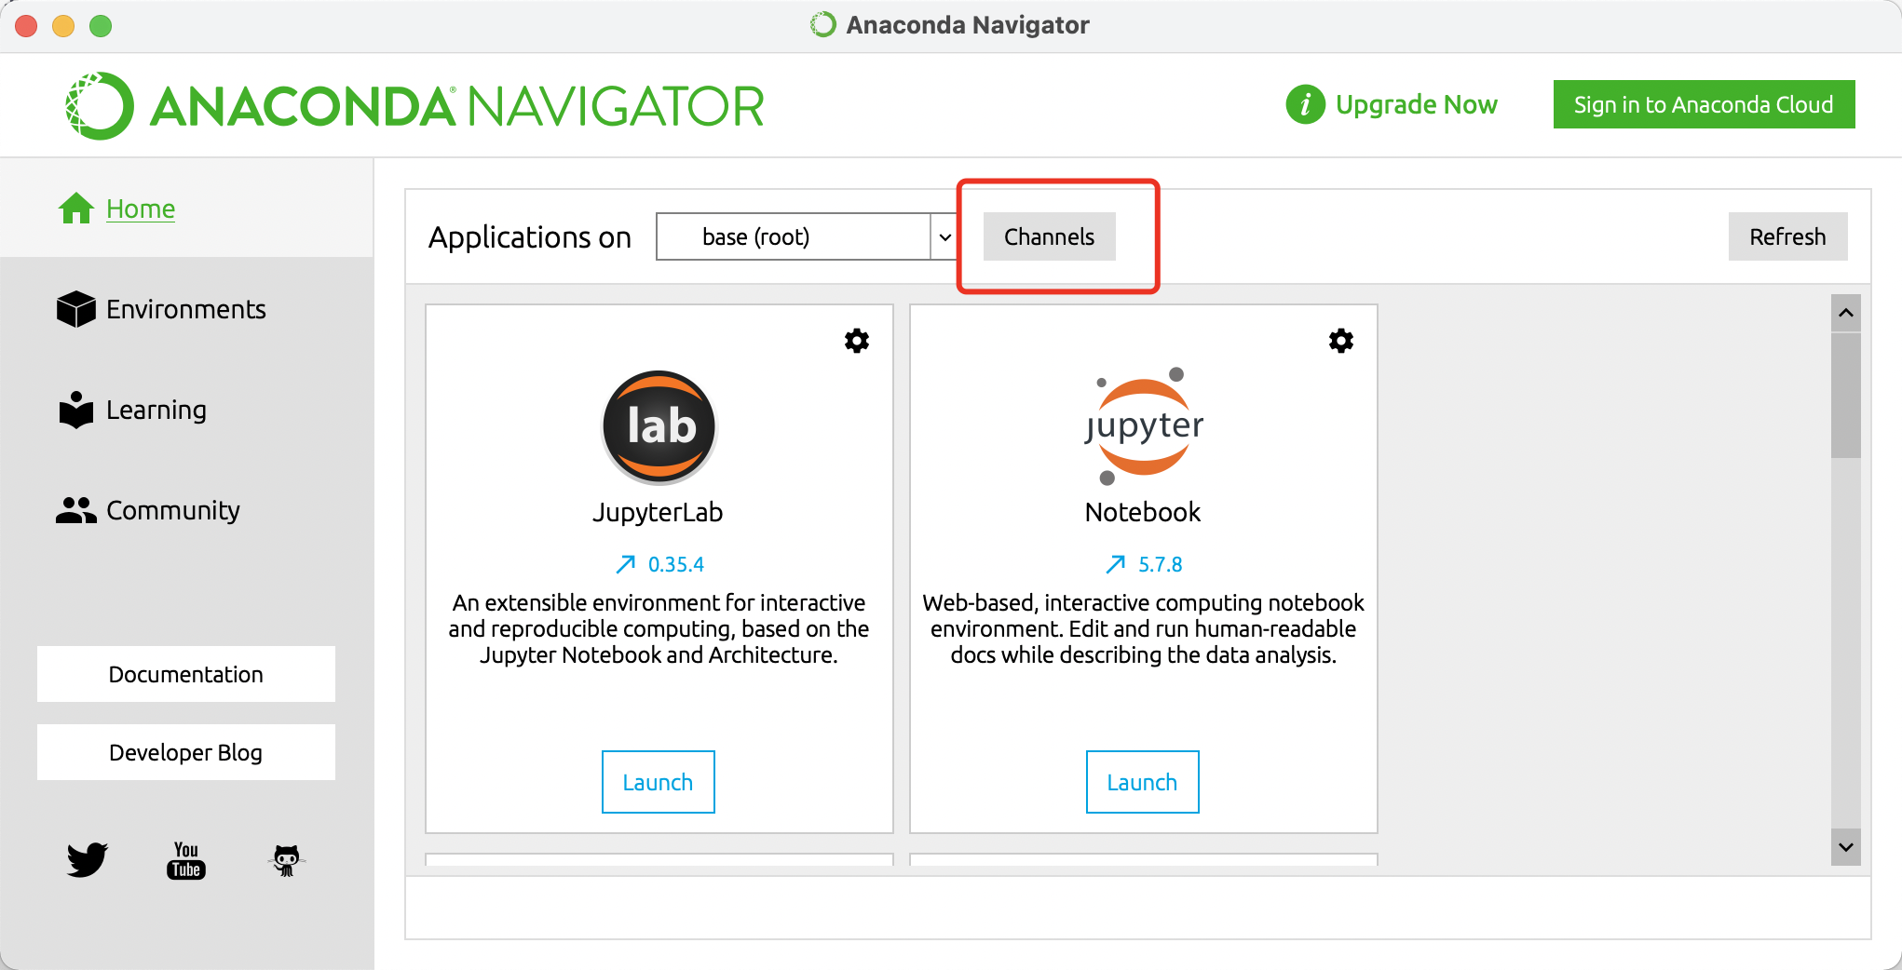Click the scrollbar down arrow
The image size is (1902, 970).
(x=1846, y=847)
